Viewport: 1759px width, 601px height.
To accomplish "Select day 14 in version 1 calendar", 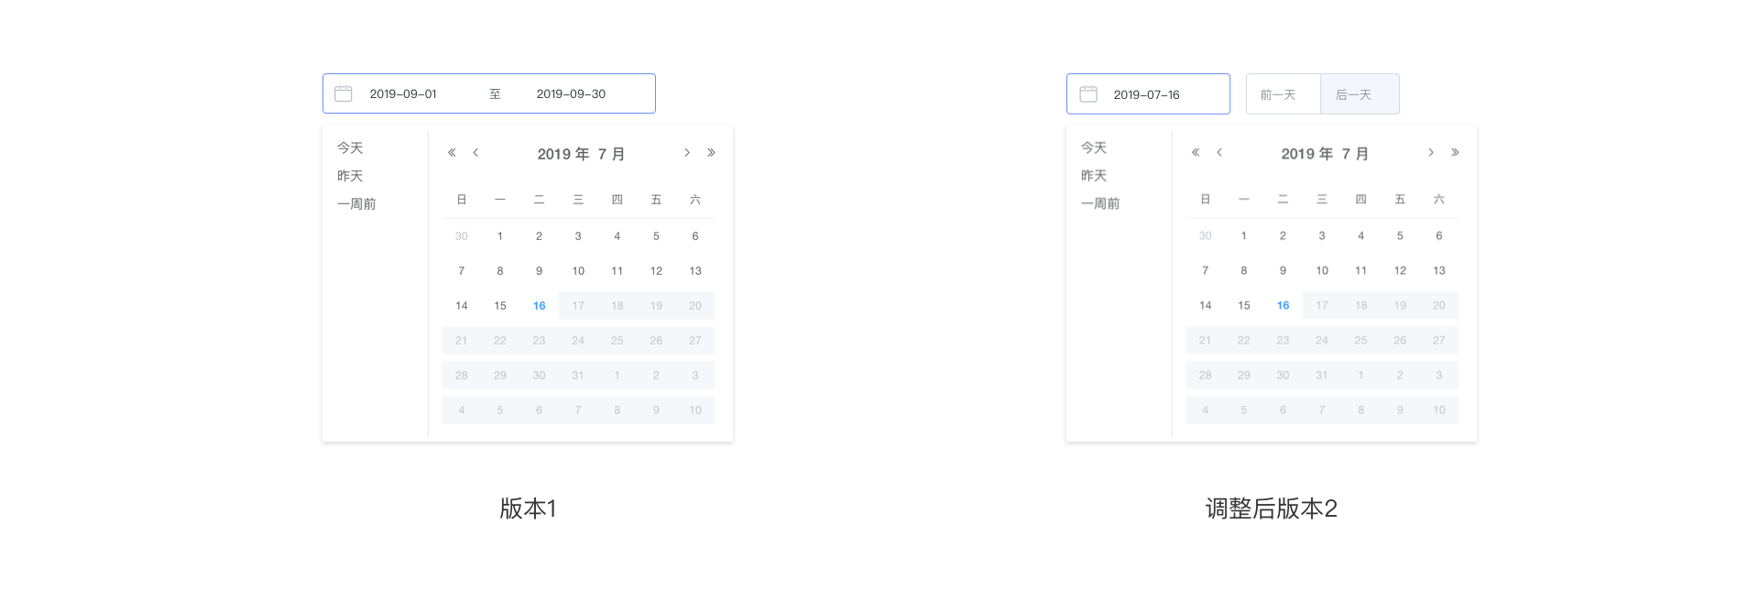I will (x=461, y=306).
